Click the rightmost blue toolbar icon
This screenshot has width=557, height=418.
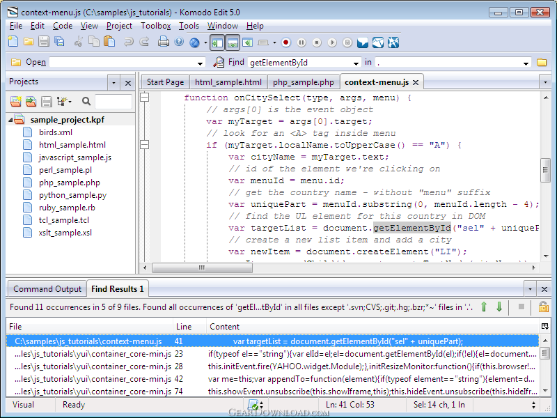pyautogui.click(x=393, y=42)
